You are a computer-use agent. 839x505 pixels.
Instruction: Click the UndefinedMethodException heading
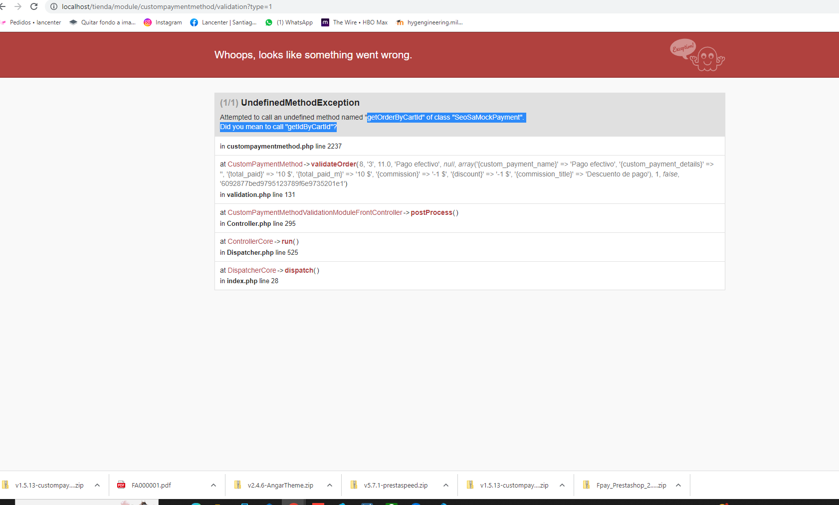click(x=300, y=103)
